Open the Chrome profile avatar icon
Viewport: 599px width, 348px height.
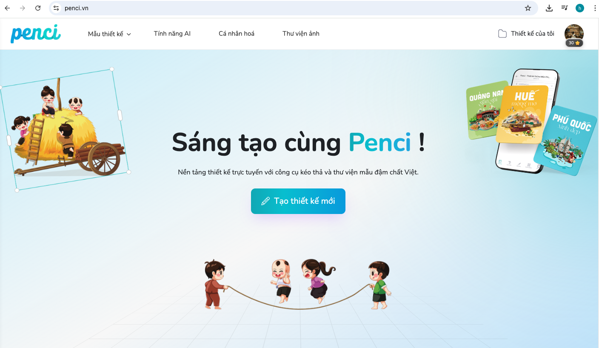click(x=579, y=8)
